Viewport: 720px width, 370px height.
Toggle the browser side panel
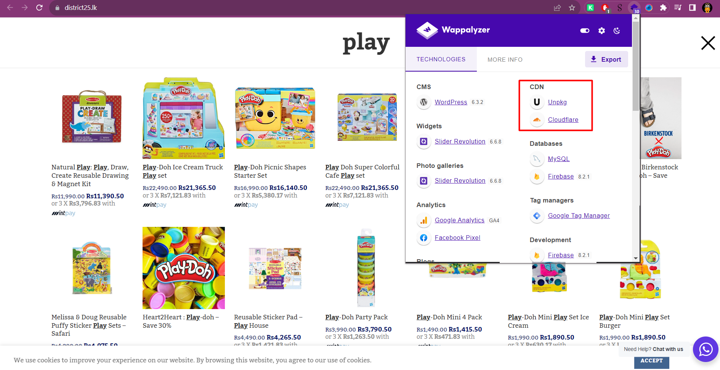692,8
